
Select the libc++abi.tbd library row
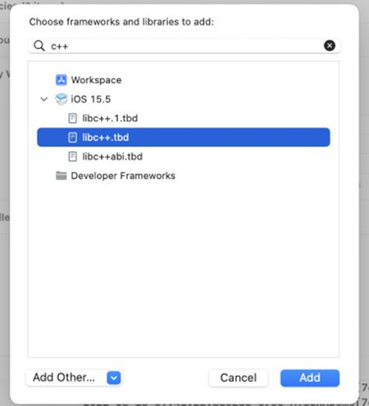(x=184, y=156)
